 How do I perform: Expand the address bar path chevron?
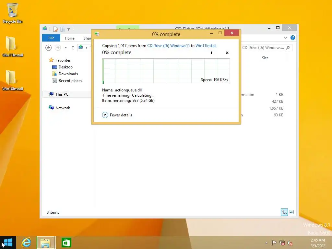(x=86, y=48)
